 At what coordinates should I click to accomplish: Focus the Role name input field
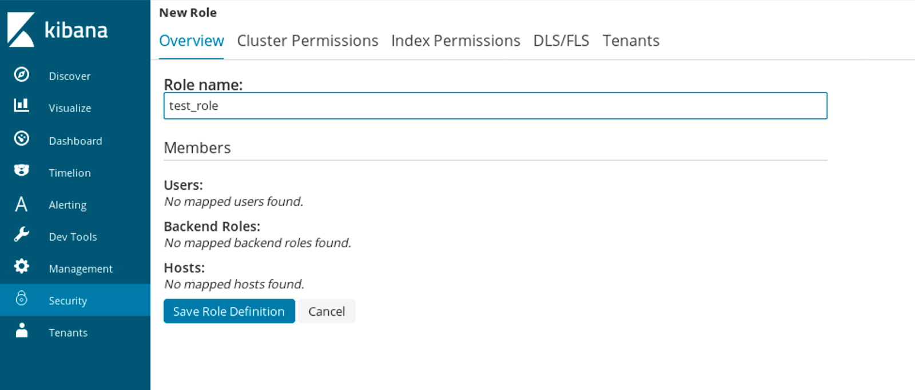click(495, 106)
